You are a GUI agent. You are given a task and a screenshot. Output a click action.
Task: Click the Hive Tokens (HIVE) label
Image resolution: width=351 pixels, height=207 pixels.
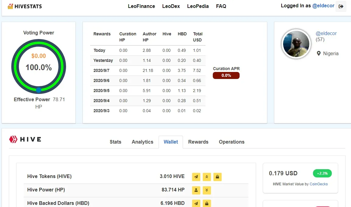[x=50, y=177]
